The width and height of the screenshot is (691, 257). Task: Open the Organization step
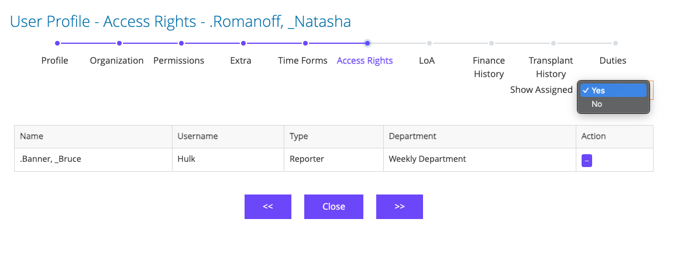pos(117,61)
